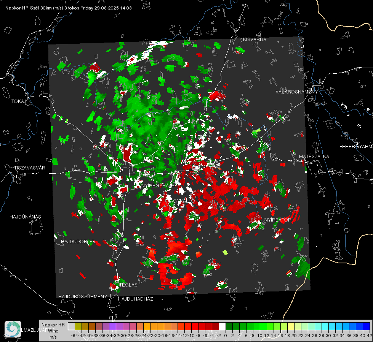This screenshot has width=373, height=342.
Task: Select the white legend swatch between -2 and 0
Action: pos(222,326)
